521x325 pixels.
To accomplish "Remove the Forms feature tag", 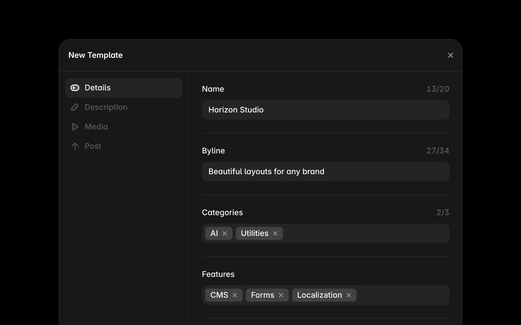I will (x=281, y=295).
